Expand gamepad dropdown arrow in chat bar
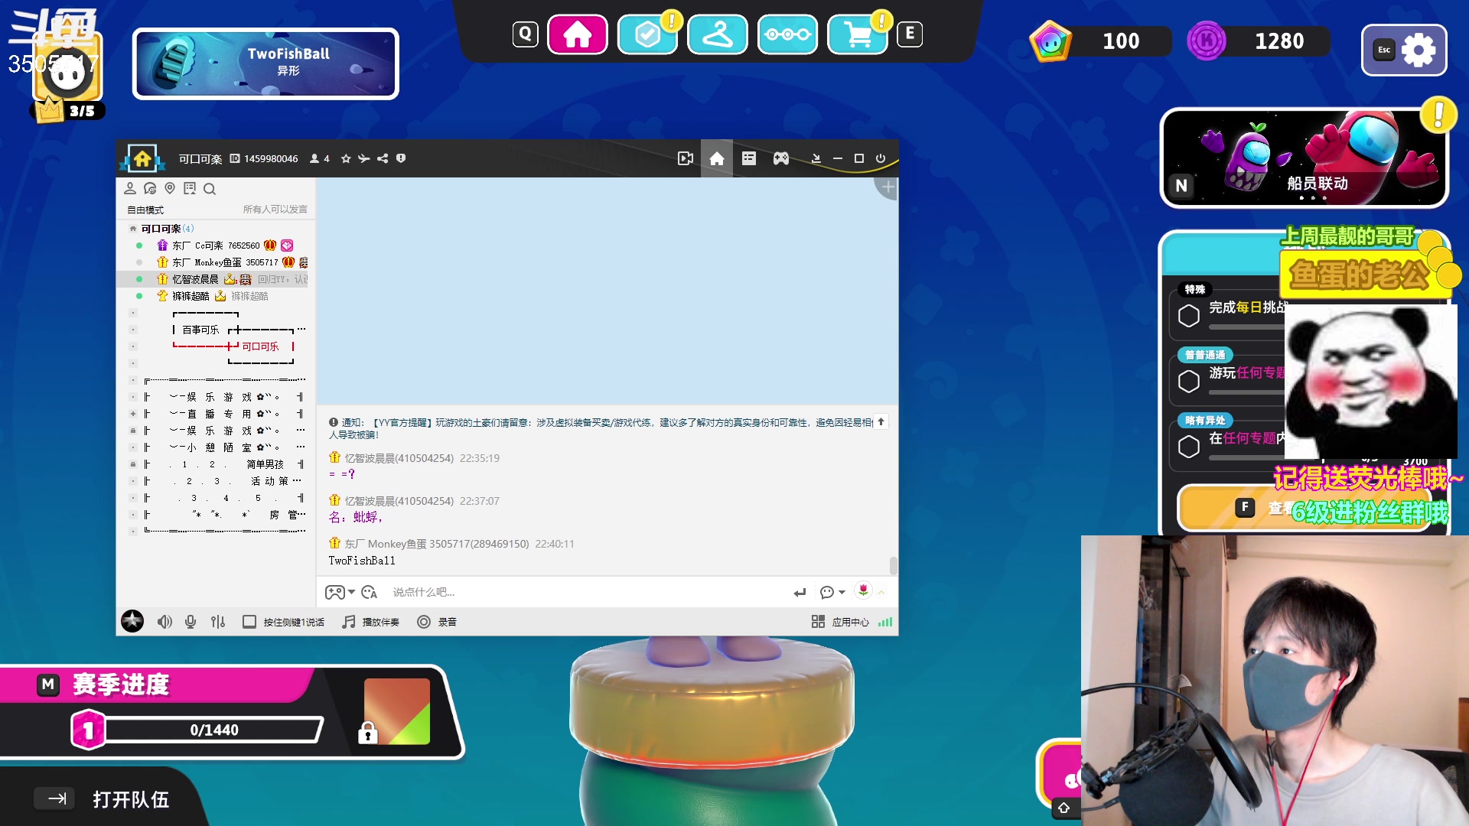The width and height of the screenshot is (1469, 826). 351,592
